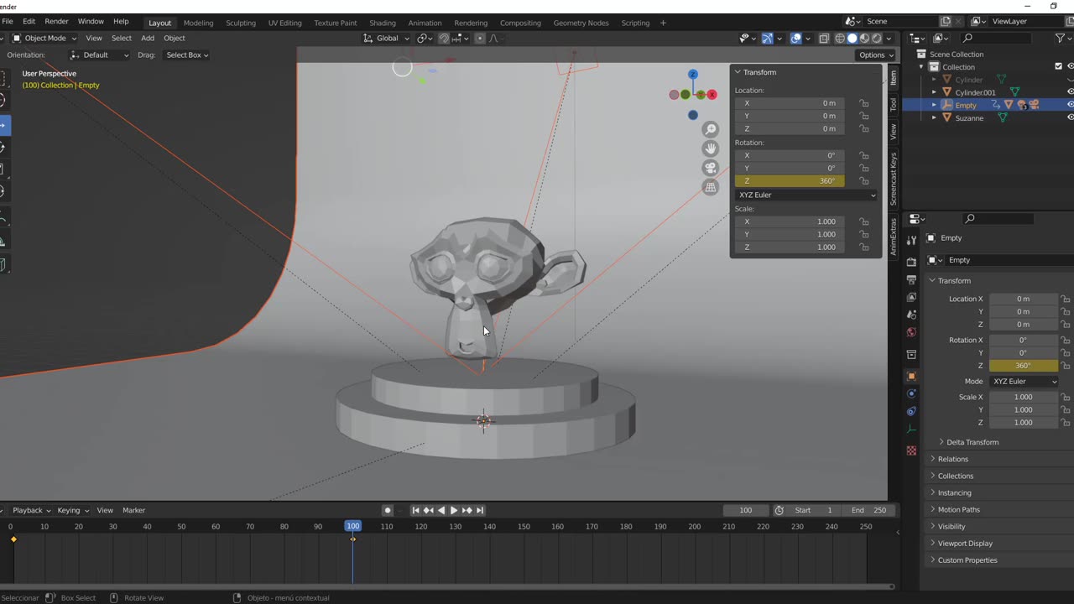The image size is (1074, 604).
Task: Open Mode XYZ Euler dropdown in Properties
Action: click(x=1024, y=381)
